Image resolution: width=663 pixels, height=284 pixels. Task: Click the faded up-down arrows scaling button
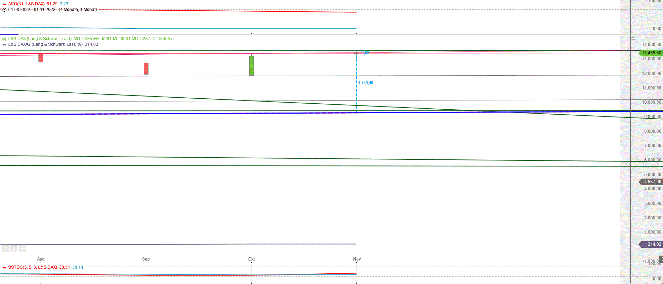click(22, 248)
